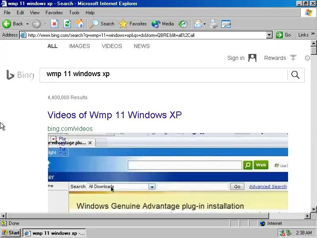317x238 pixels.
Task: Switch to the NEWS tab
Action: pyautogui.click(x=142, y=46)
